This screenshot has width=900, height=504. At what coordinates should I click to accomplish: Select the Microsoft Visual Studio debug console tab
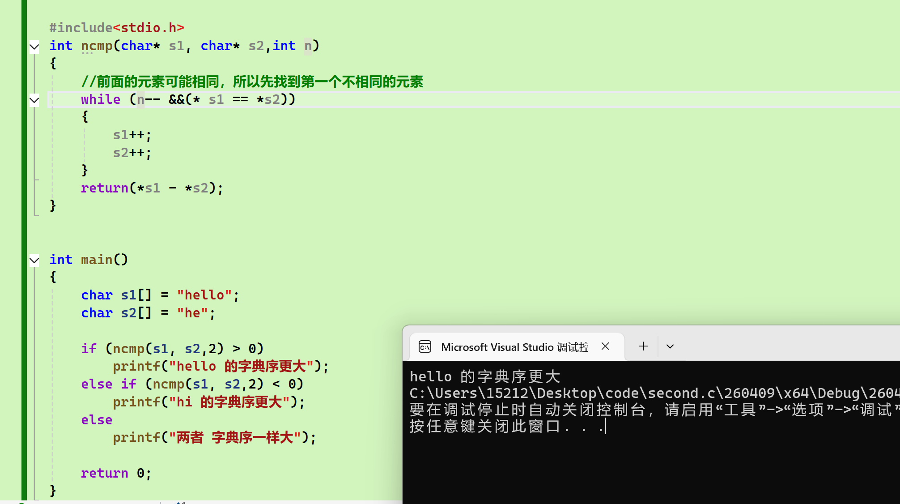tap(514, 347)
